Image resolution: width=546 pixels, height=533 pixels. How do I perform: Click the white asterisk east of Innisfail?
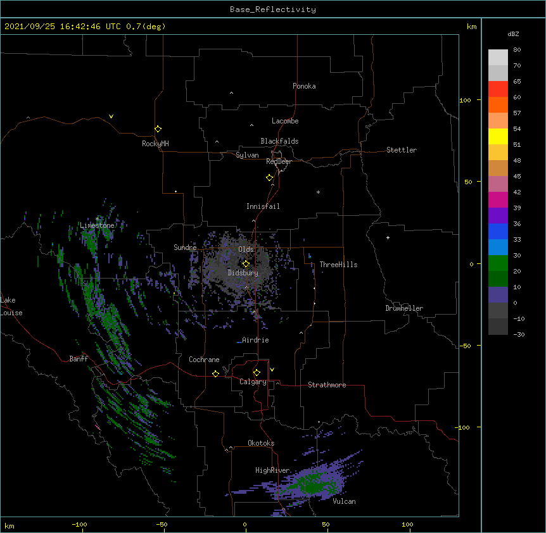(318, 192)
